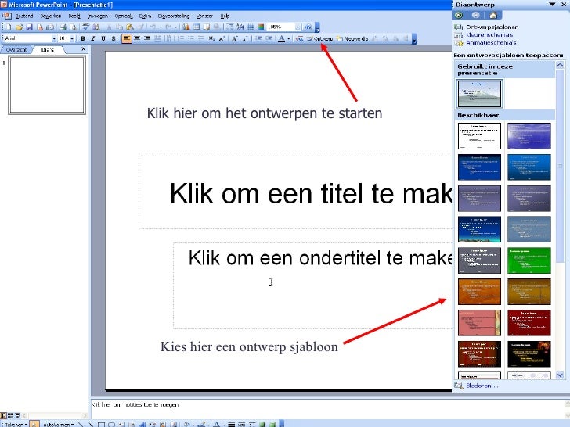Viewport: 570px width, 427px height.
Task: Toggle italic formatting
Action: (x=93, y=38)
